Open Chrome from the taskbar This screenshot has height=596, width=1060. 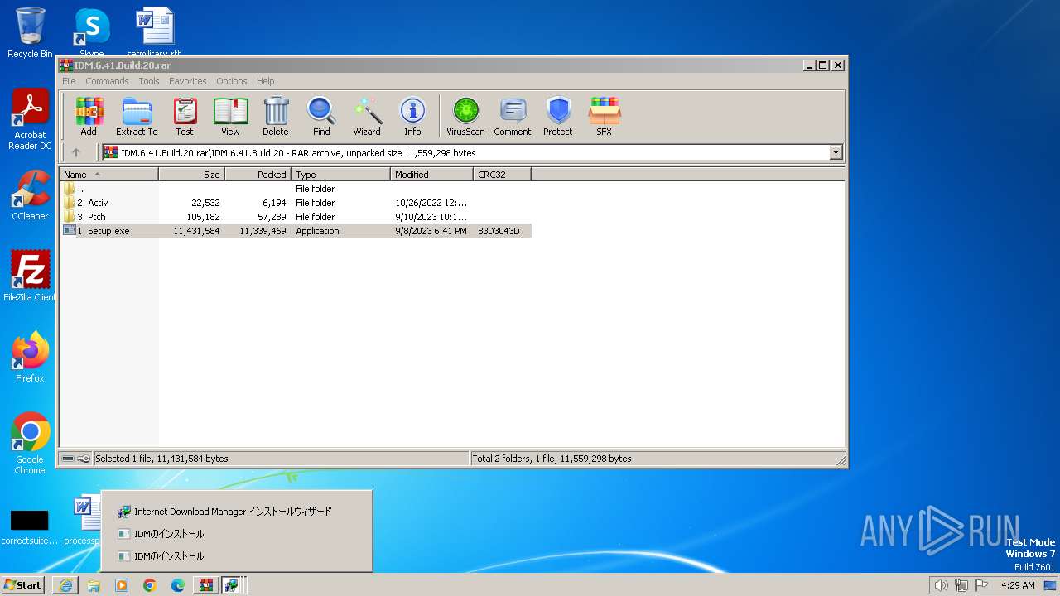coord(150,585)
